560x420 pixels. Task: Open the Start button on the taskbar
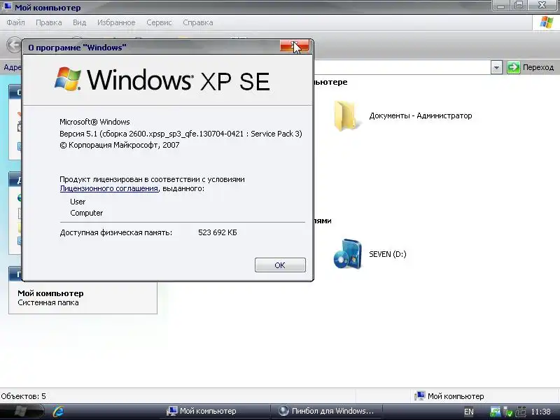21,412
